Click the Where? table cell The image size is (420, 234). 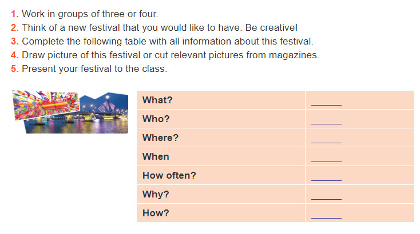221,138
